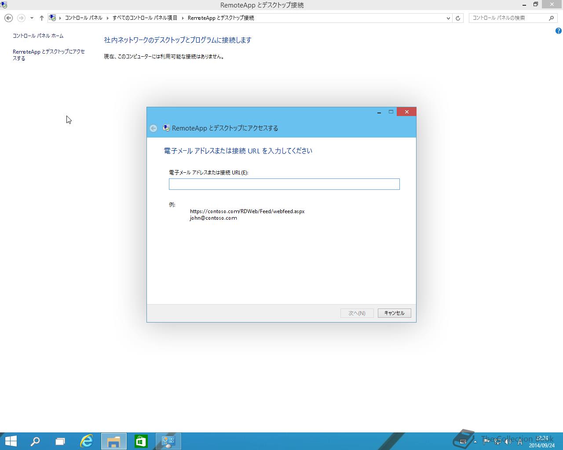Image resolution: width=563 pixels, height=450 pixels.
Task: Select RemoteApp とデスクトップ接続 breadcrumb
Action: [x=221, y=18]
